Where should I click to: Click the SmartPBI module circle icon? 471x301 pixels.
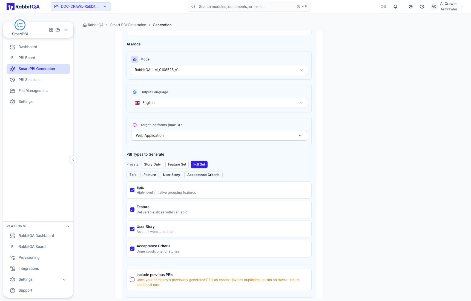(20, 25)
